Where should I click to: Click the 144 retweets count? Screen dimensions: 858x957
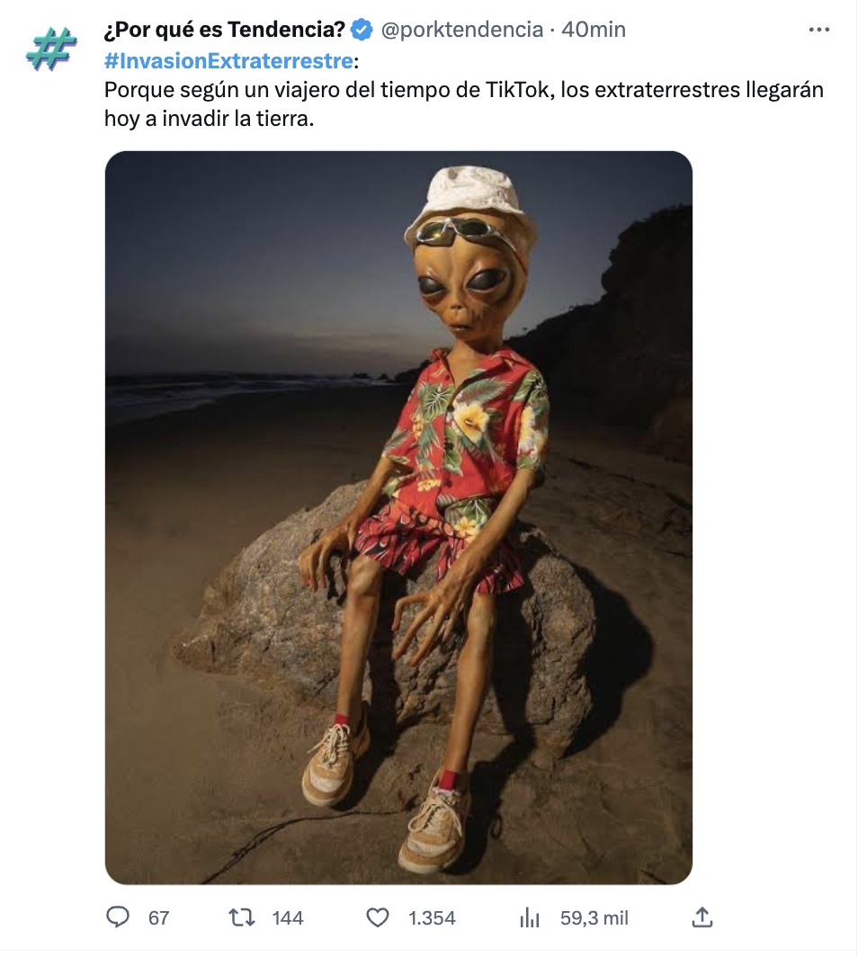click(x=288, y=918)
